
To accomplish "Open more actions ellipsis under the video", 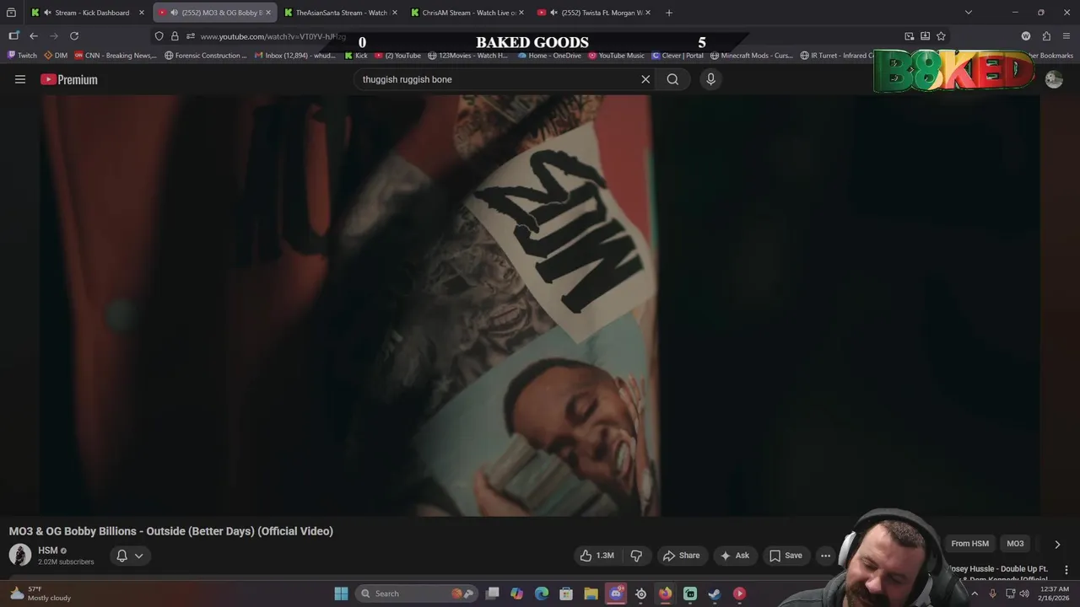I will tap(825, 556).
